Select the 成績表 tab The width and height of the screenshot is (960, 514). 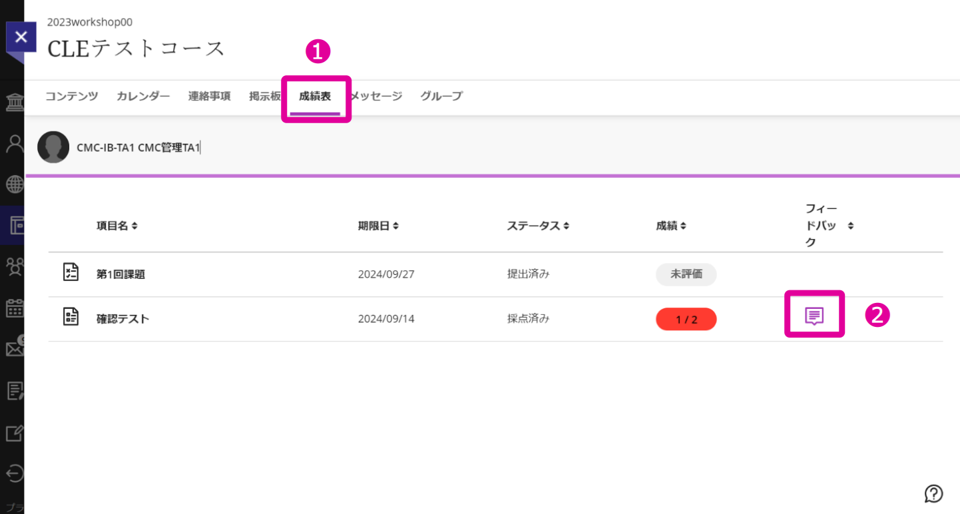[x=315, y=96]
